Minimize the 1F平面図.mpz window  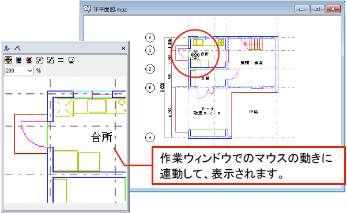tap(301, 9)
